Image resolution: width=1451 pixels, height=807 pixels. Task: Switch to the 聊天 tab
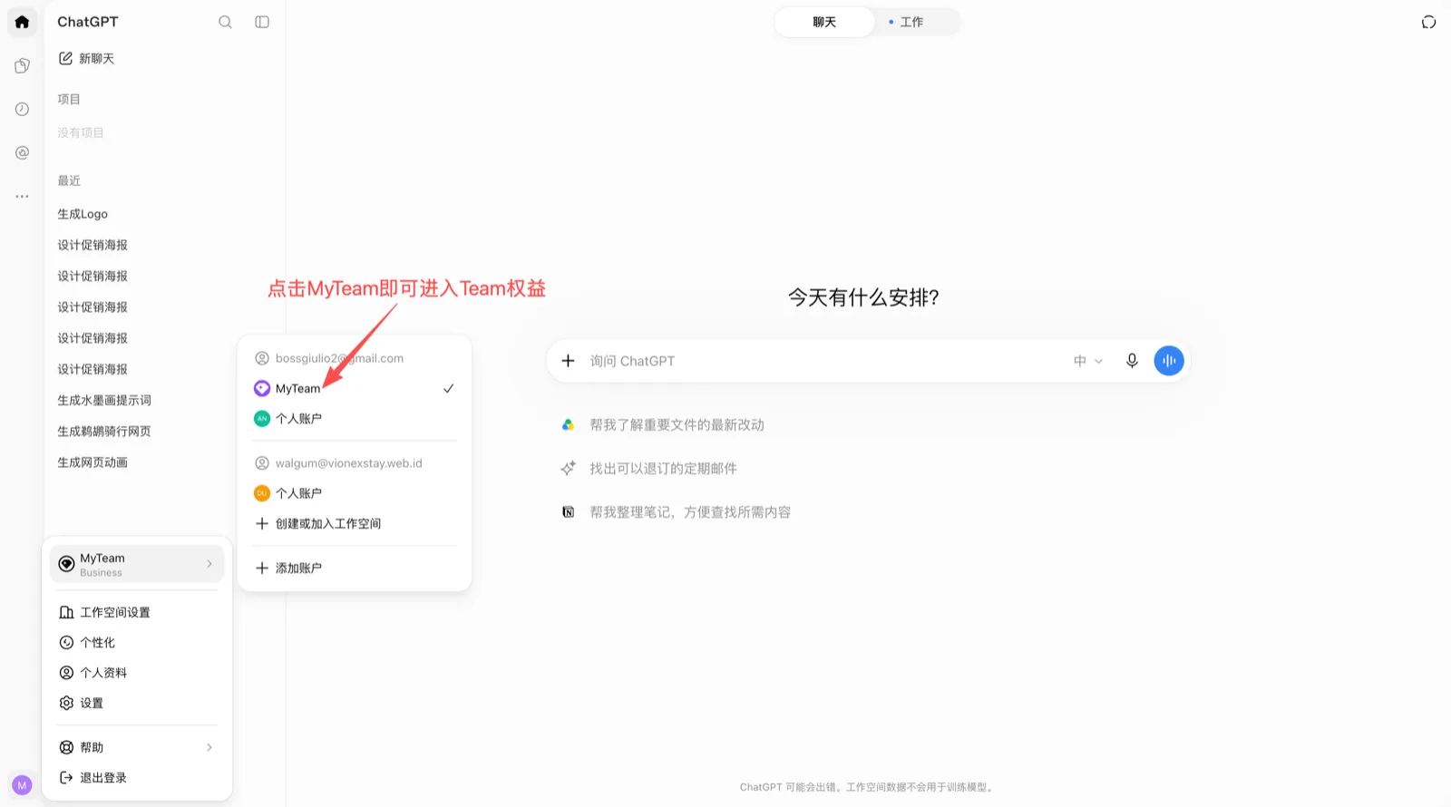click(824, 22)
